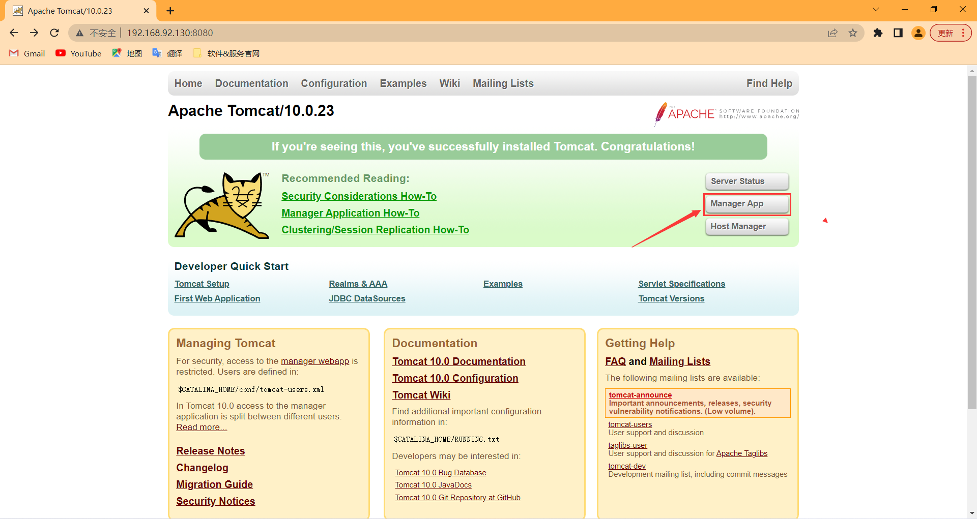977x519 pixels.
Task: Open Realms & AAA link
Action: click(358, 284)
